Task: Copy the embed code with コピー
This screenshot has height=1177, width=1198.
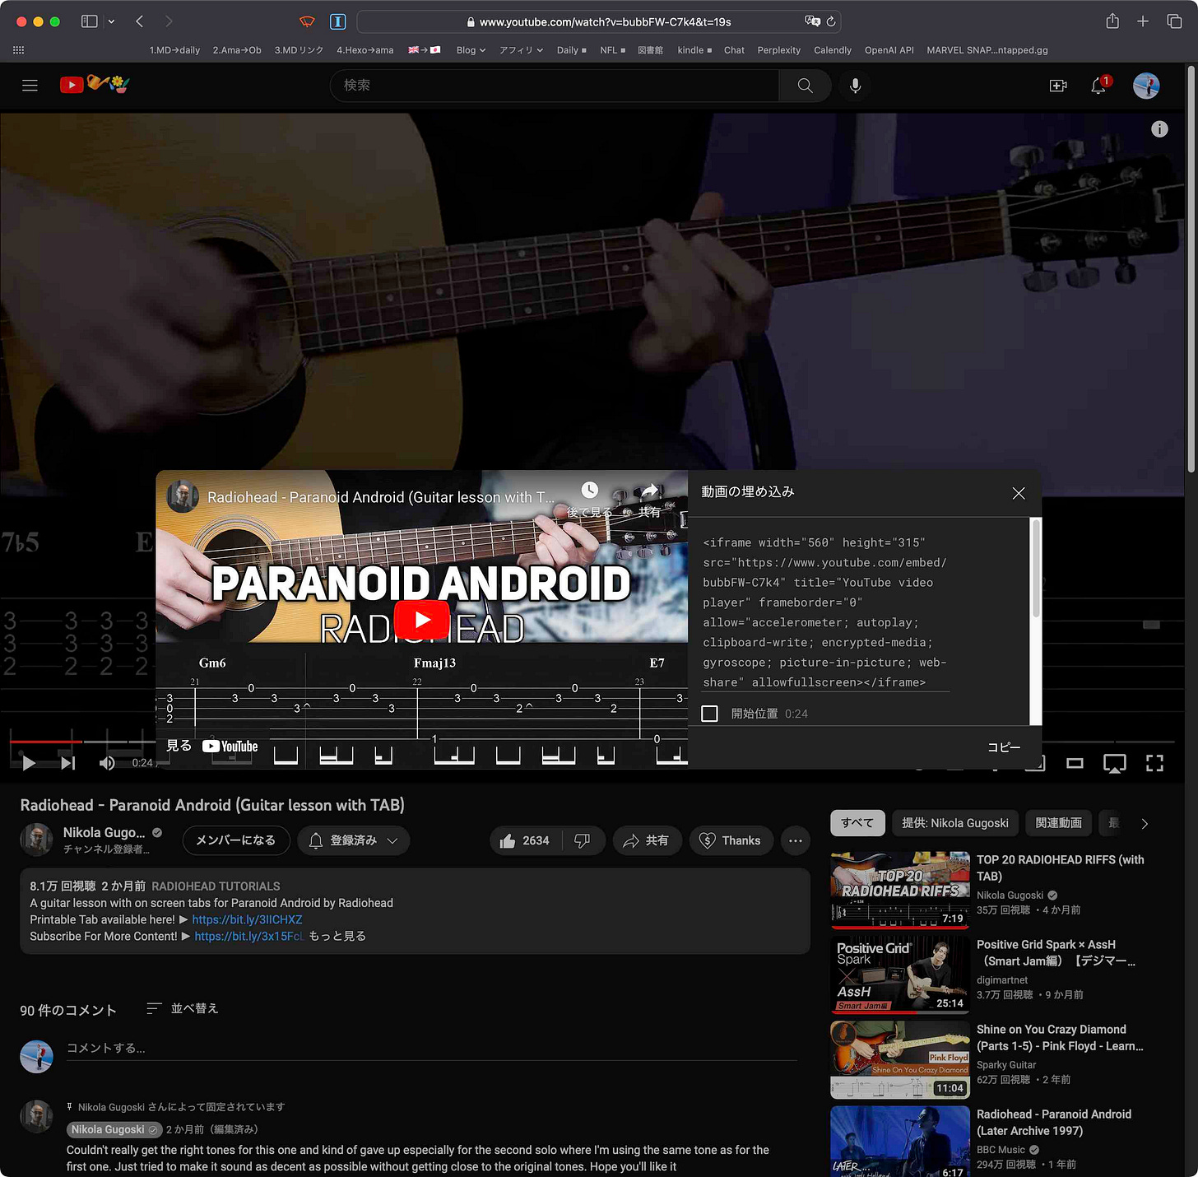Action: 1004,747
